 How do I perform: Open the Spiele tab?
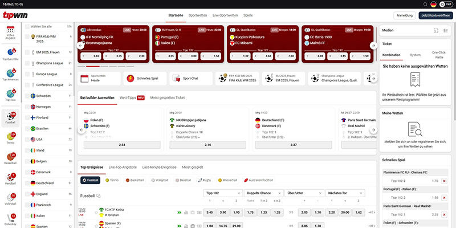click(x=248, y=15)
